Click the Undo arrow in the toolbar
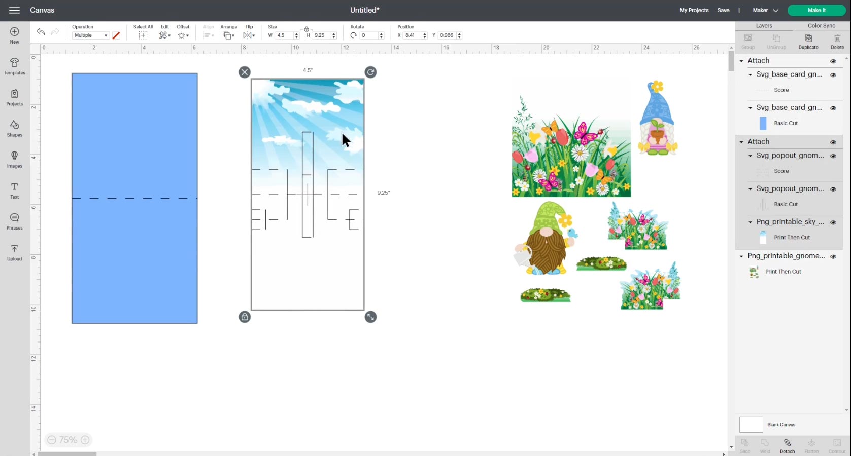851x456 pixels. (40, 31)
